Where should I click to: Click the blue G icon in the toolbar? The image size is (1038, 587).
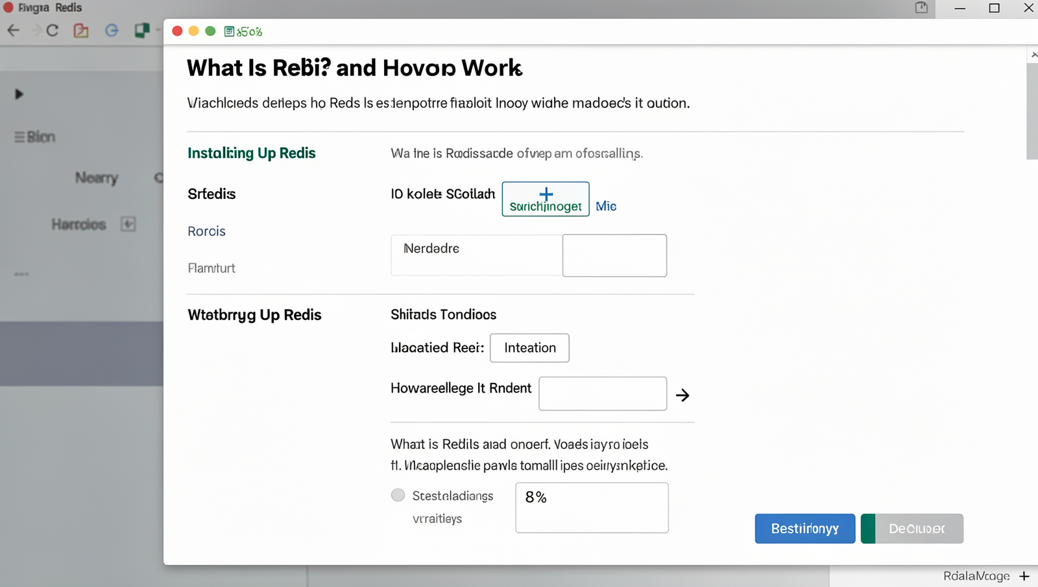[x=112, y=30]
